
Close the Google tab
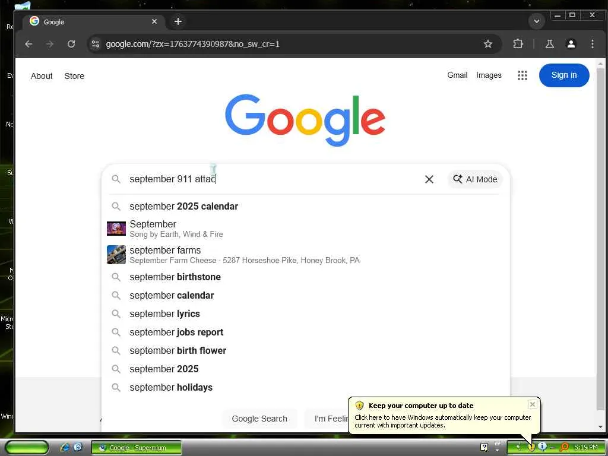[x=154, y=21]
